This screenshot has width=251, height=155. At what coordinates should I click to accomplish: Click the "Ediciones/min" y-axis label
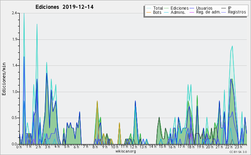tap(4, 79)
